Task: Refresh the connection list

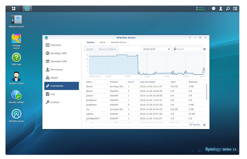Action: pos(204,125)
